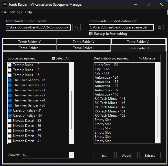168x166 pixels.
Task: Check Nevada Desert - 39 savegame
Action: click(x=10, y=136)
